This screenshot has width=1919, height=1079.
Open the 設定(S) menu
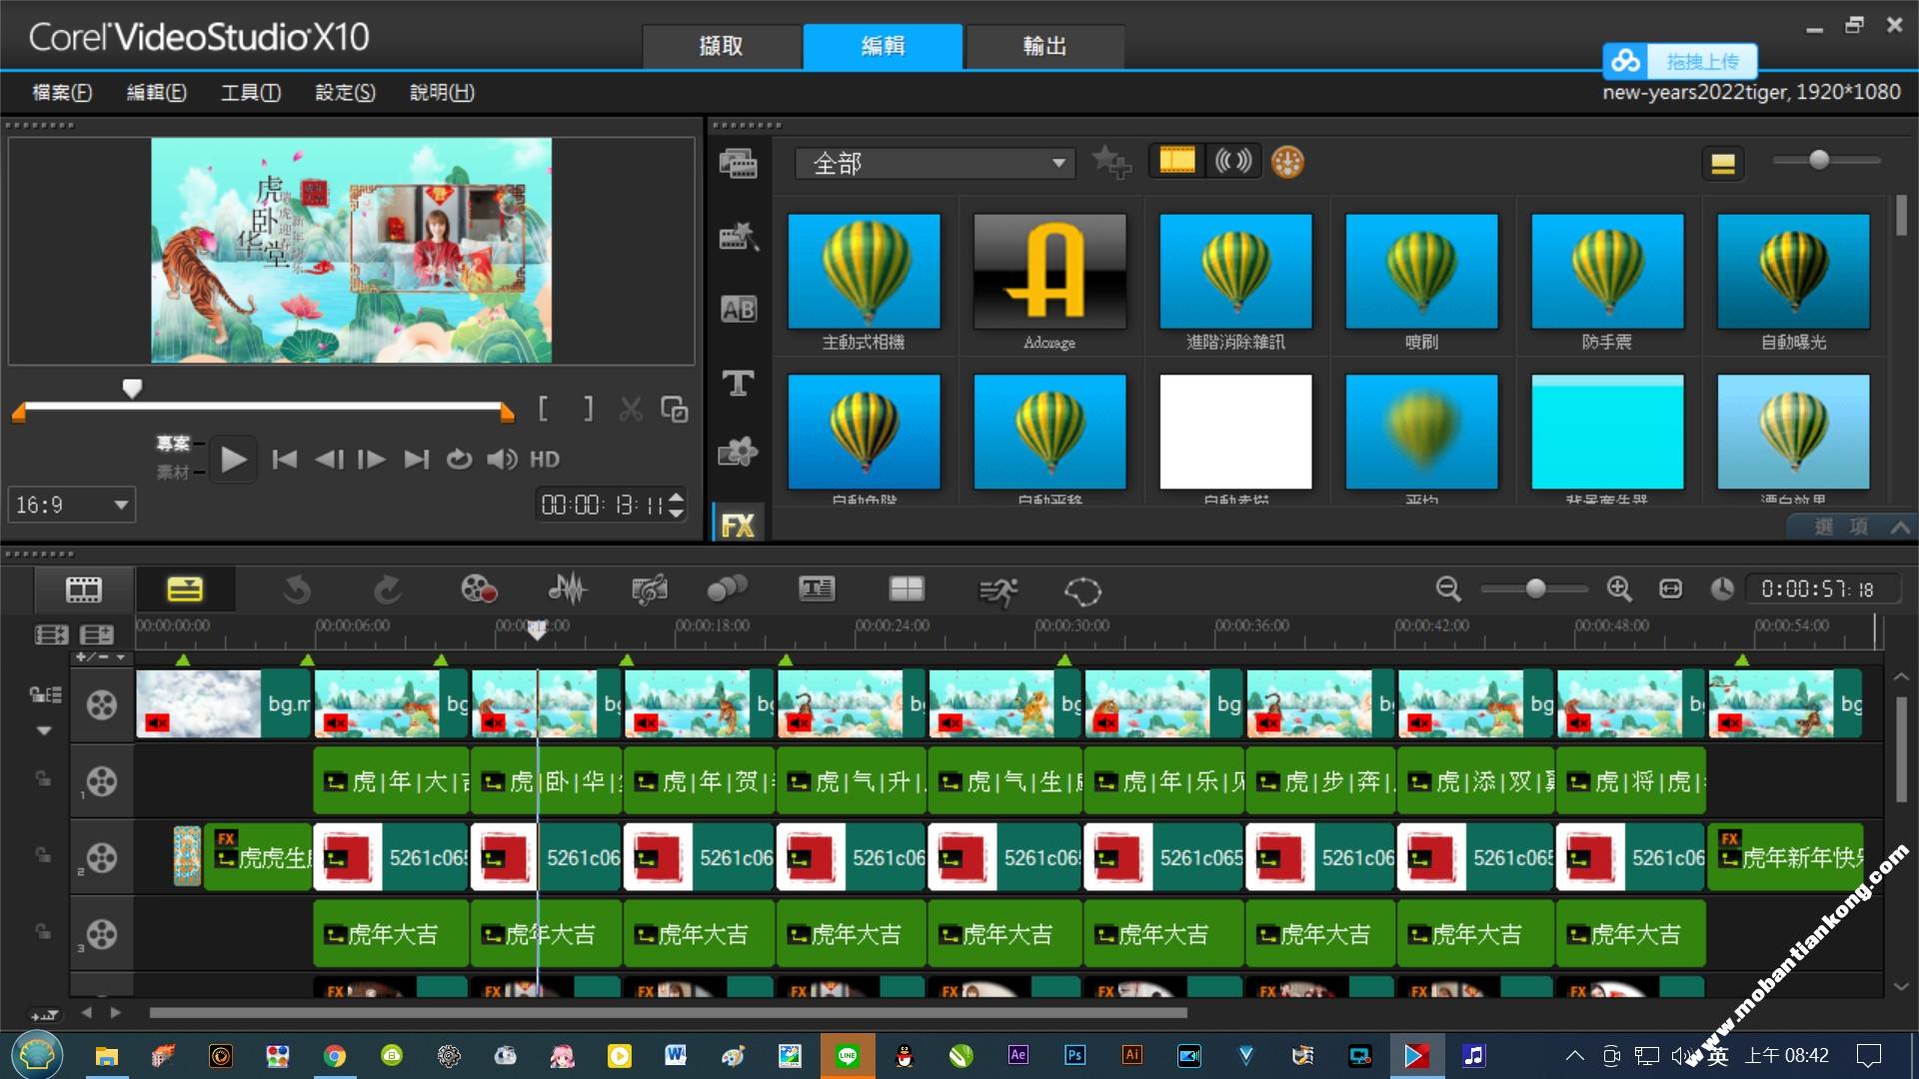pyautogui.click(x=345, y=92)
